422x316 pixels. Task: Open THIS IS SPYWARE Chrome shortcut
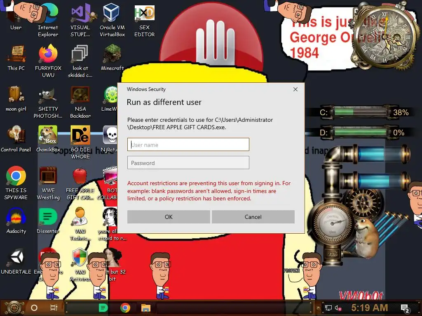(x=16, y=183)
